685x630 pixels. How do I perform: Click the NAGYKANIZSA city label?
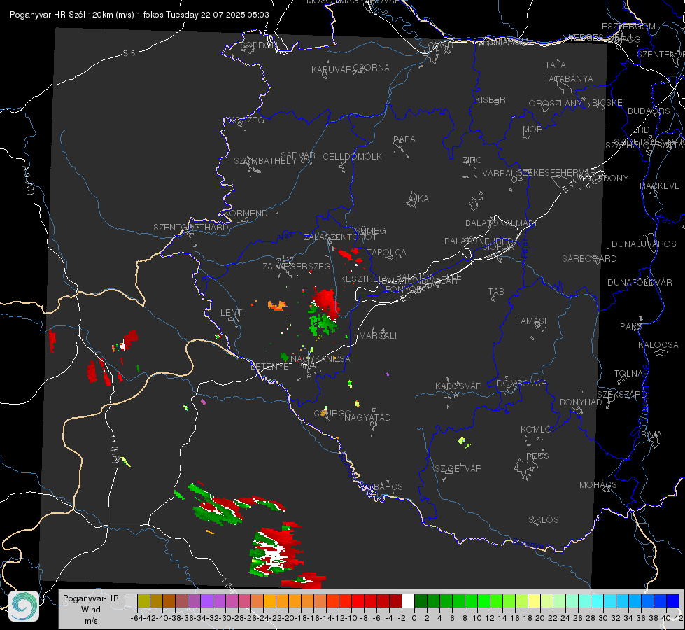click(x=320, y=359)
